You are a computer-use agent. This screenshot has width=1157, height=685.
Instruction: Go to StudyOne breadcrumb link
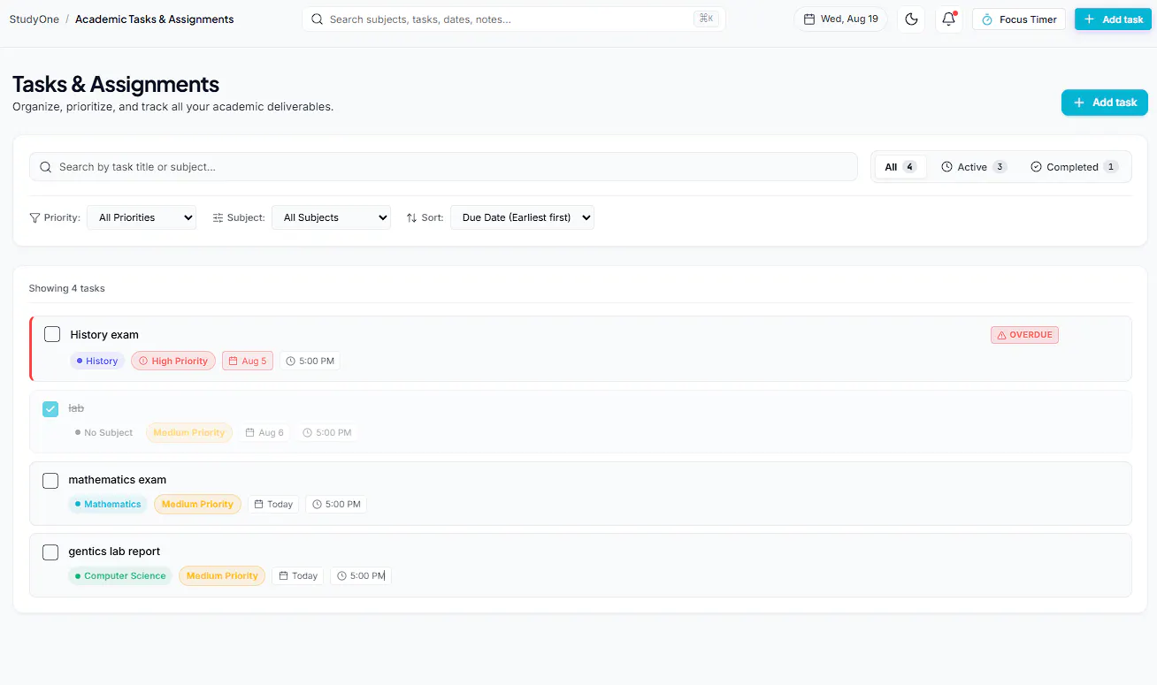(34, 19)
